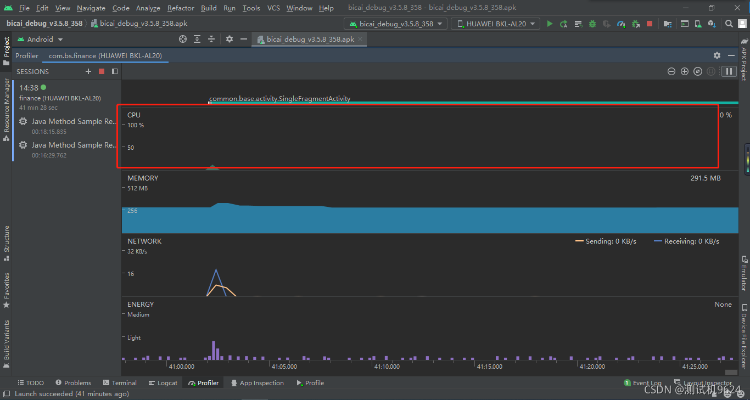Click Expand All in project pane

pyautogui.click(x=197, y=39)
